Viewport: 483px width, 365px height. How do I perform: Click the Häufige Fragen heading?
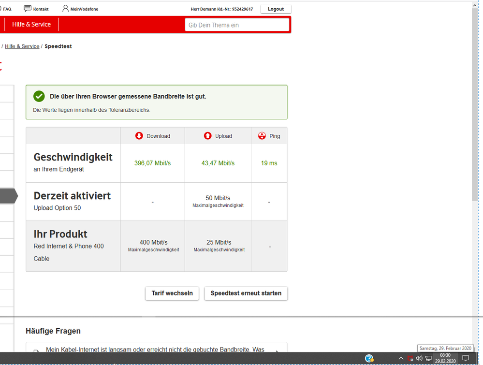point(53,331)
